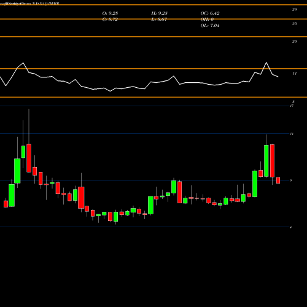Click the upper axis label 25
Screen dimensions: 307x307
(294, 24)
